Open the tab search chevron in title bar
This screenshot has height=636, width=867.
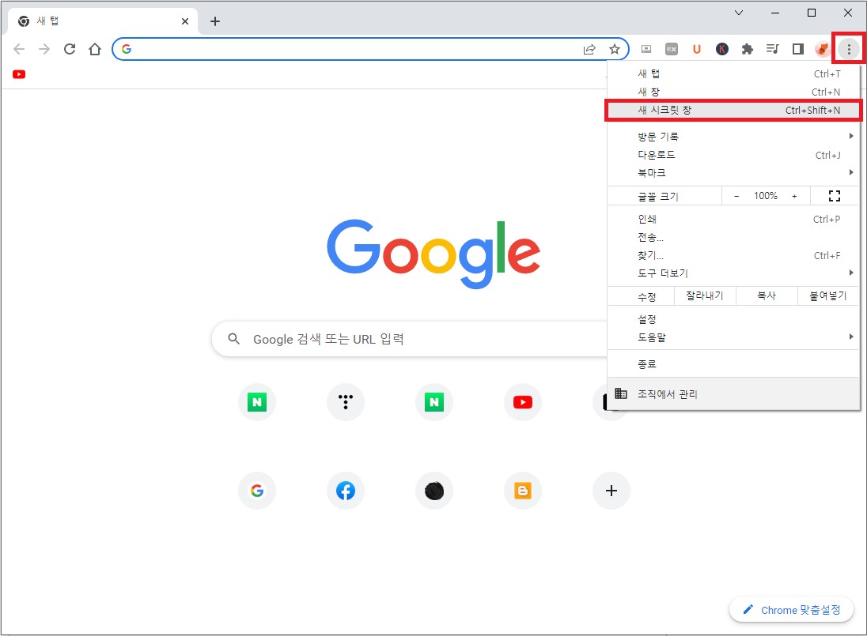(739, 12)
